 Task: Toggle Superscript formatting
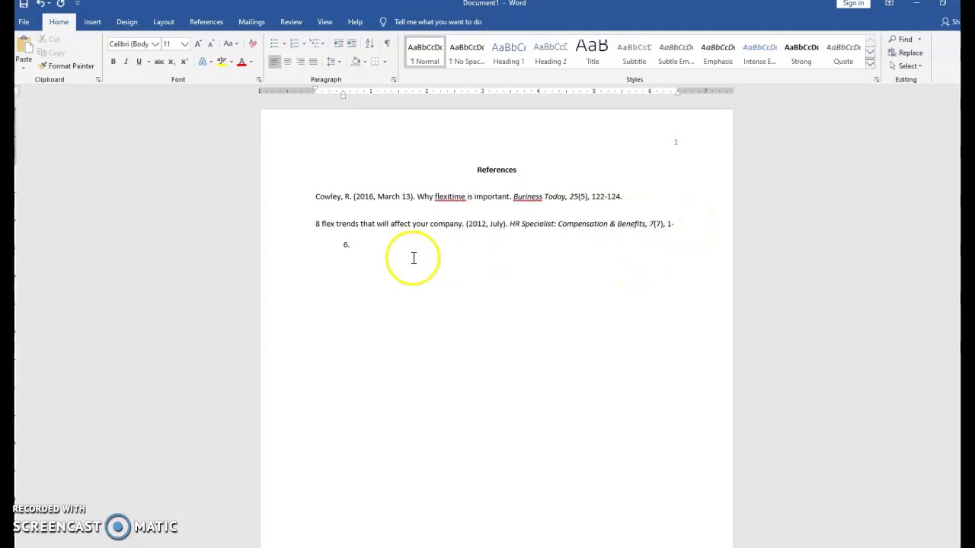point(184,62)
